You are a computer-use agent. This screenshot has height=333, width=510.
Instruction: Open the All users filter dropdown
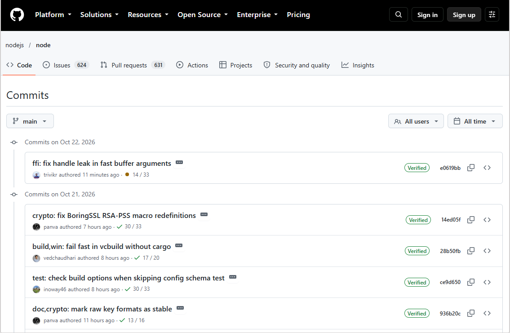[x=416, y=121]
